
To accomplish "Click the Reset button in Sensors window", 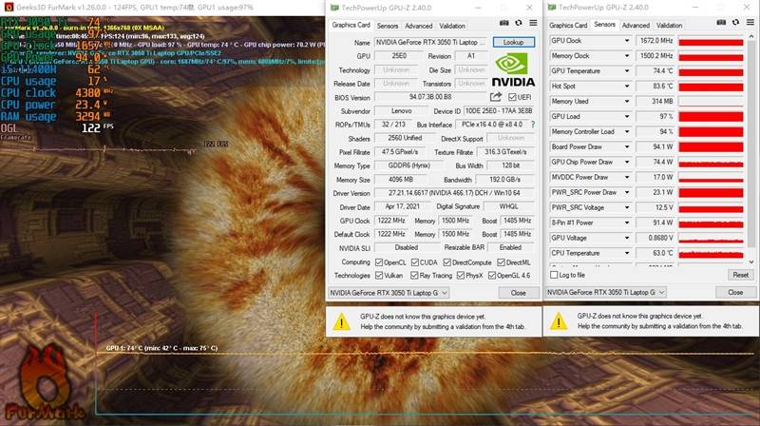I will pos(740,275).
